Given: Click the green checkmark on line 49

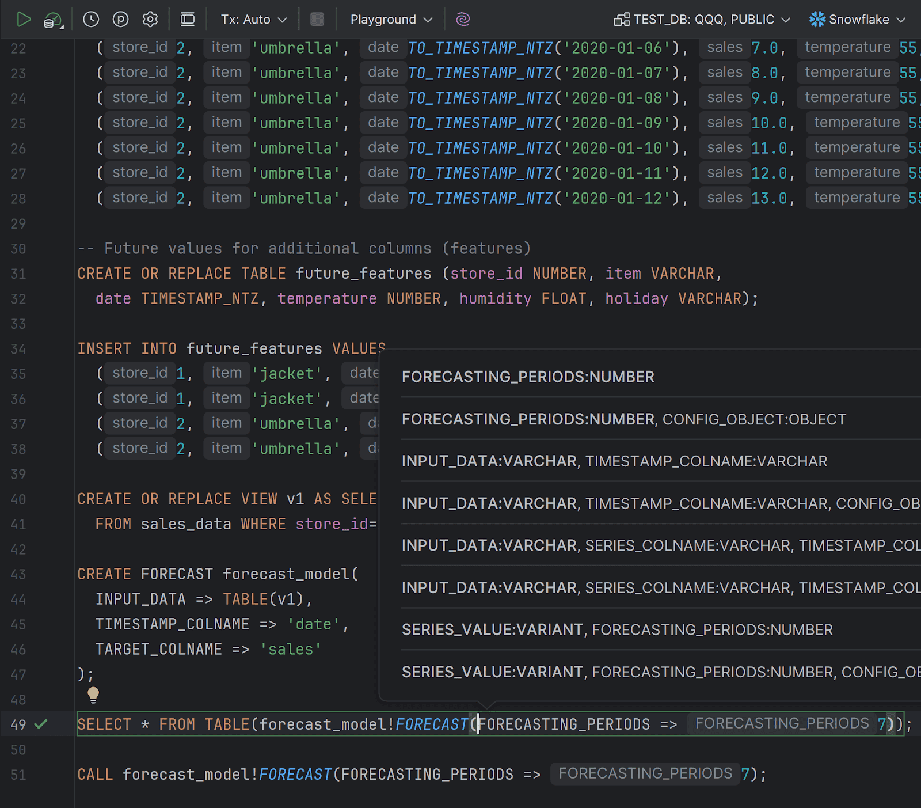Looking at the screenshot, I should tap(41, 724).
